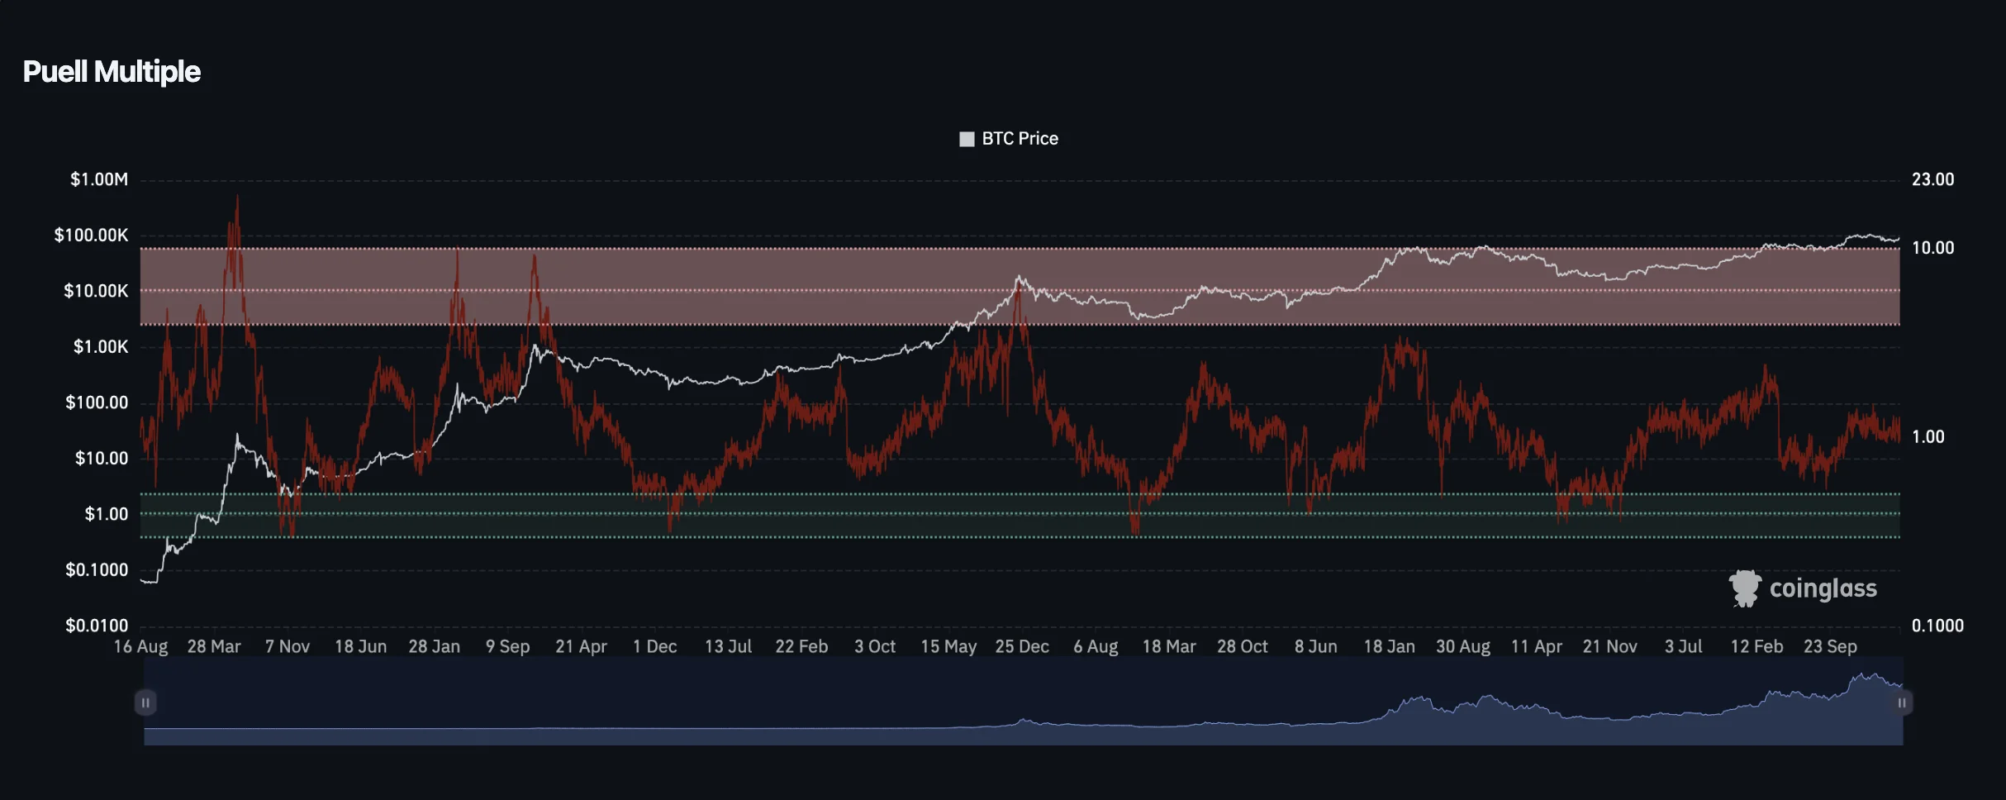
Task: Select the 25 Dec date on the x-axis
Action: pyautogui.click(x=1022, y=646)
